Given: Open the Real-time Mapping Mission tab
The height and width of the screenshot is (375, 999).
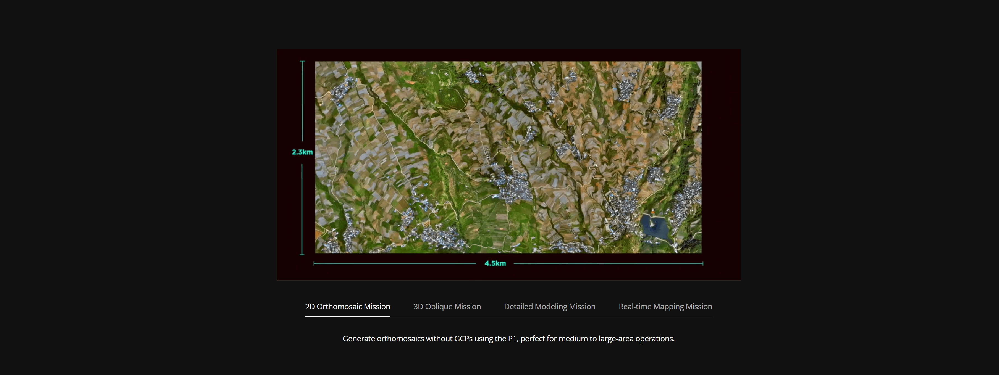Looking at the screenshot, I should coord(665,307).
